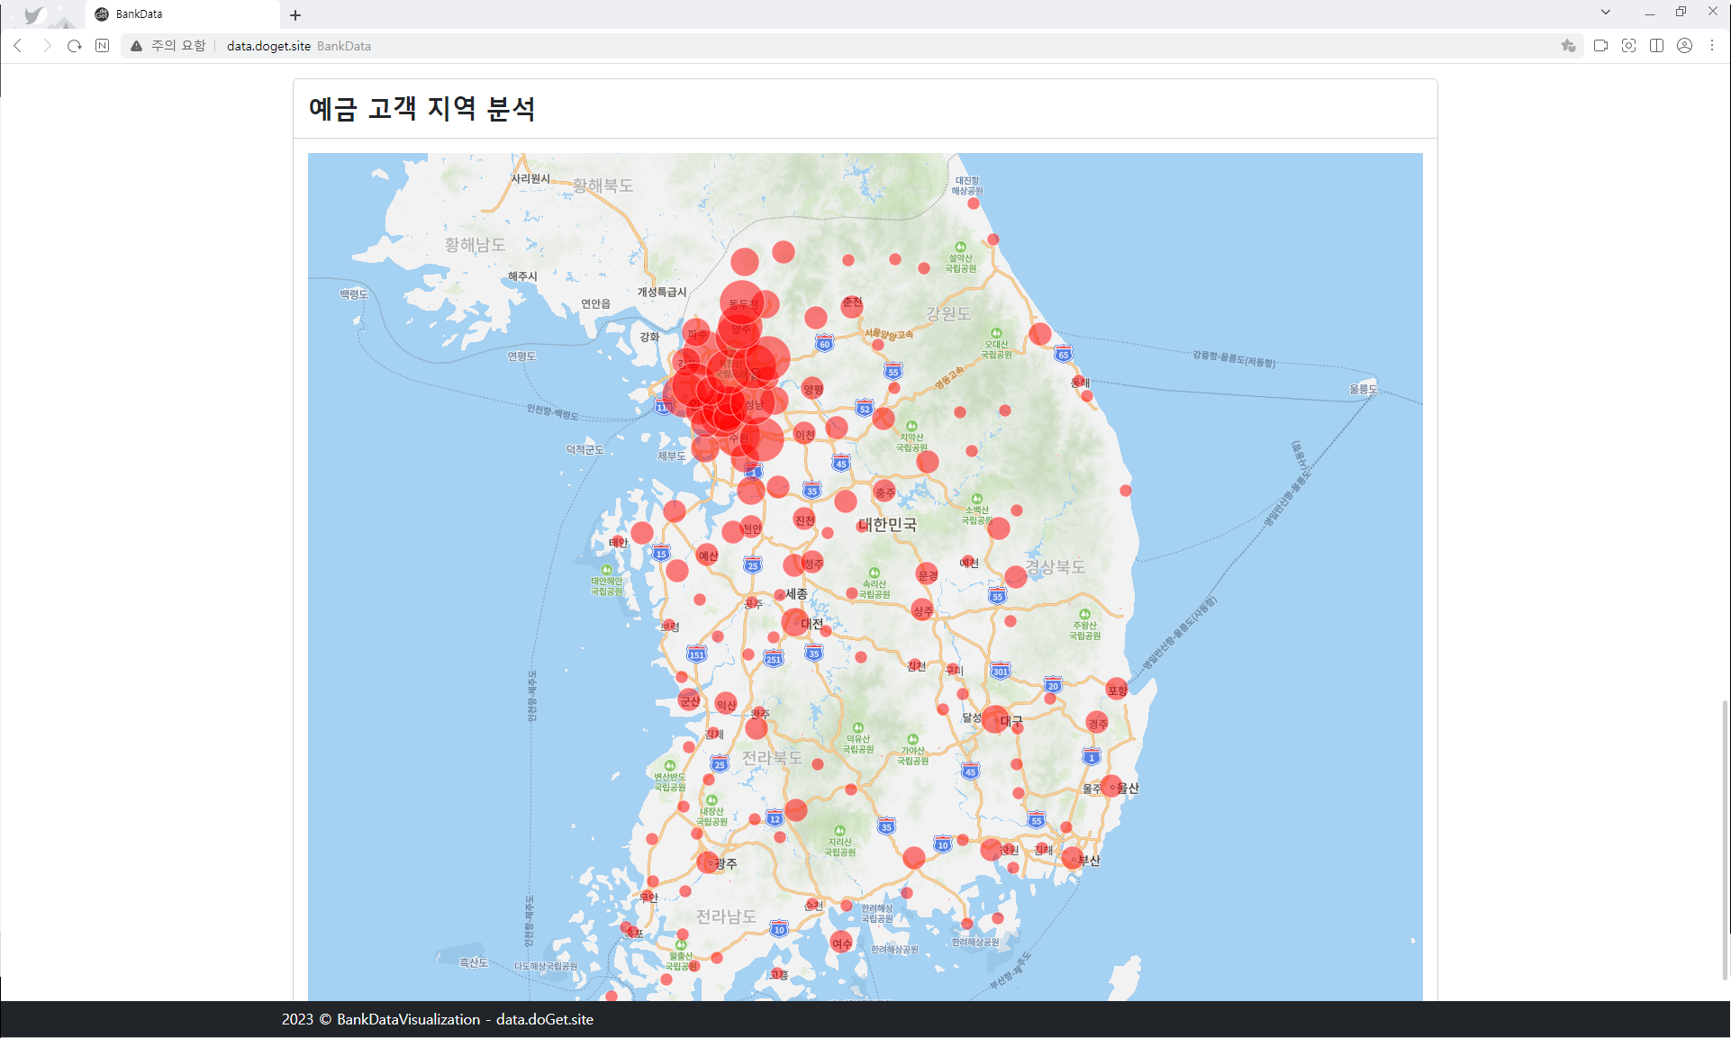
Task: Navigate back with the back arrow
Action: (19, 46)
